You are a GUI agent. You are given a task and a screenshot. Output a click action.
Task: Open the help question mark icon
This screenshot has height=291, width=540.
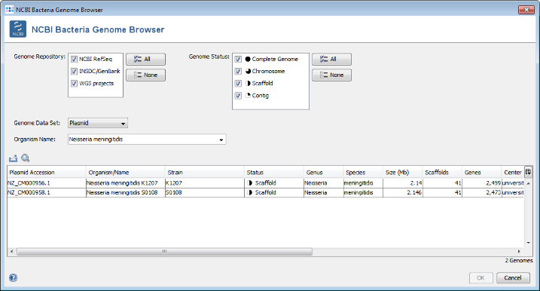pos(13,277)
